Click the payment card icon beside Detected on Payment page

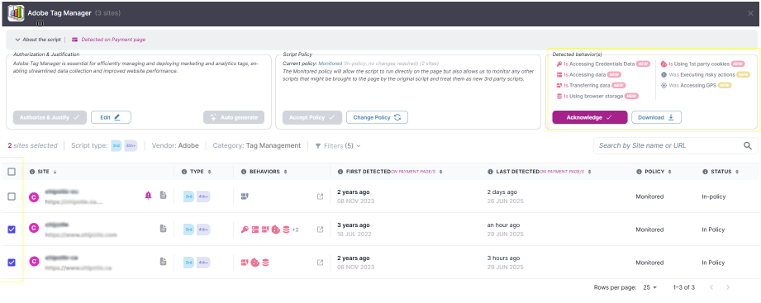coord(74,40)
